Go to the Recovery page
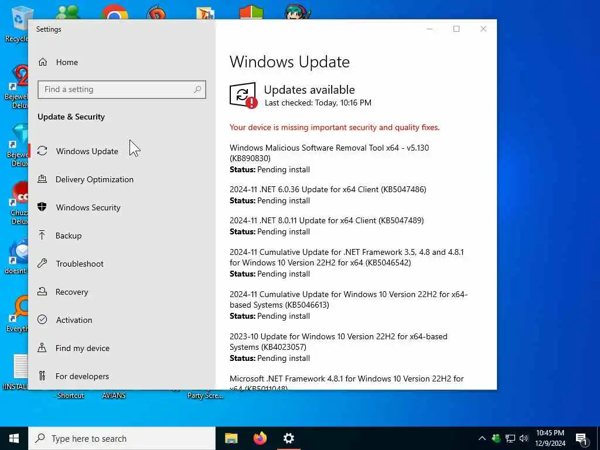The height and width of the screenshot is (450, 600). coord(71,292)
